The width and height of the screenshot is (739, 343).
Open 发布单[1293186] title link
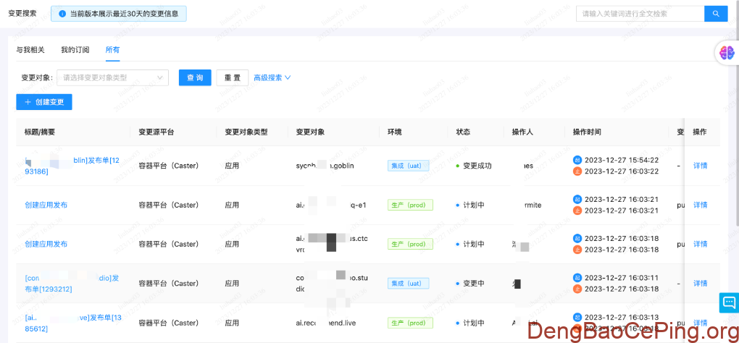click(x=72, y=166)
